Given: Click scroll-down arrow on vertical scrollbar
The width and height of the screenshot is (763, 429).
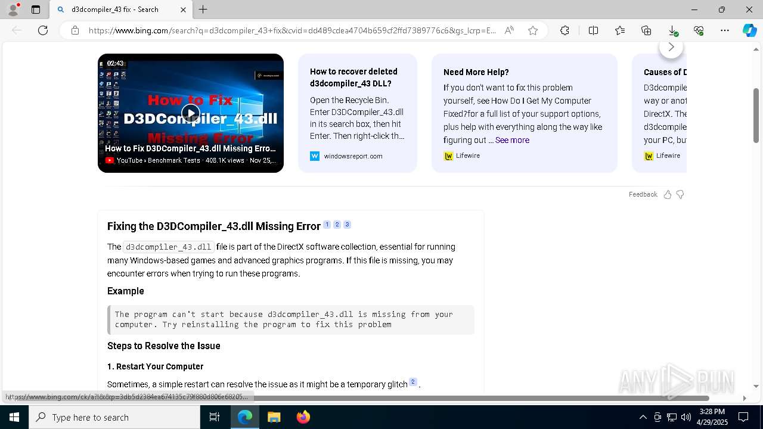Looking at the screenshot, I should point(756,386).
